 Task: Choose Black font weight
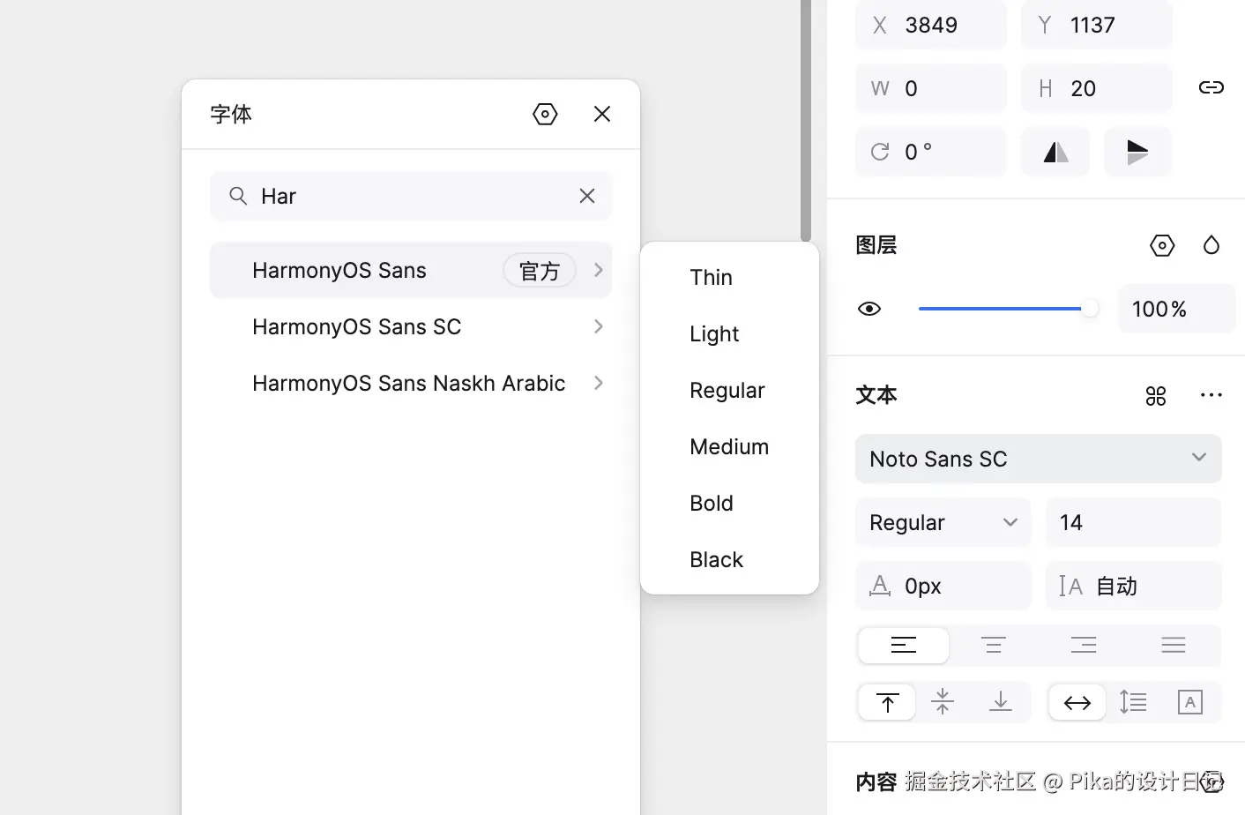[730, 559]
